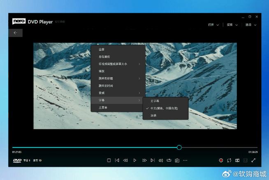
Task: Stop playback with the square icon
Action: [x=109, y=160]
